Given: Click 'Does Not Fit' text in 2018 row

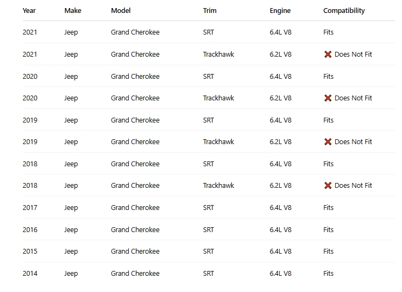Looking at the screenshot, I should point(354,186).
